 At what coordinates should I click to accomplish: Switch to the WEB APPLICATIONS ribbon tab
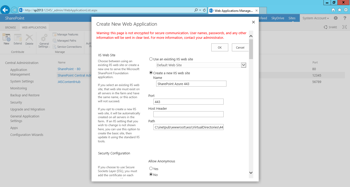coord(34,27)
